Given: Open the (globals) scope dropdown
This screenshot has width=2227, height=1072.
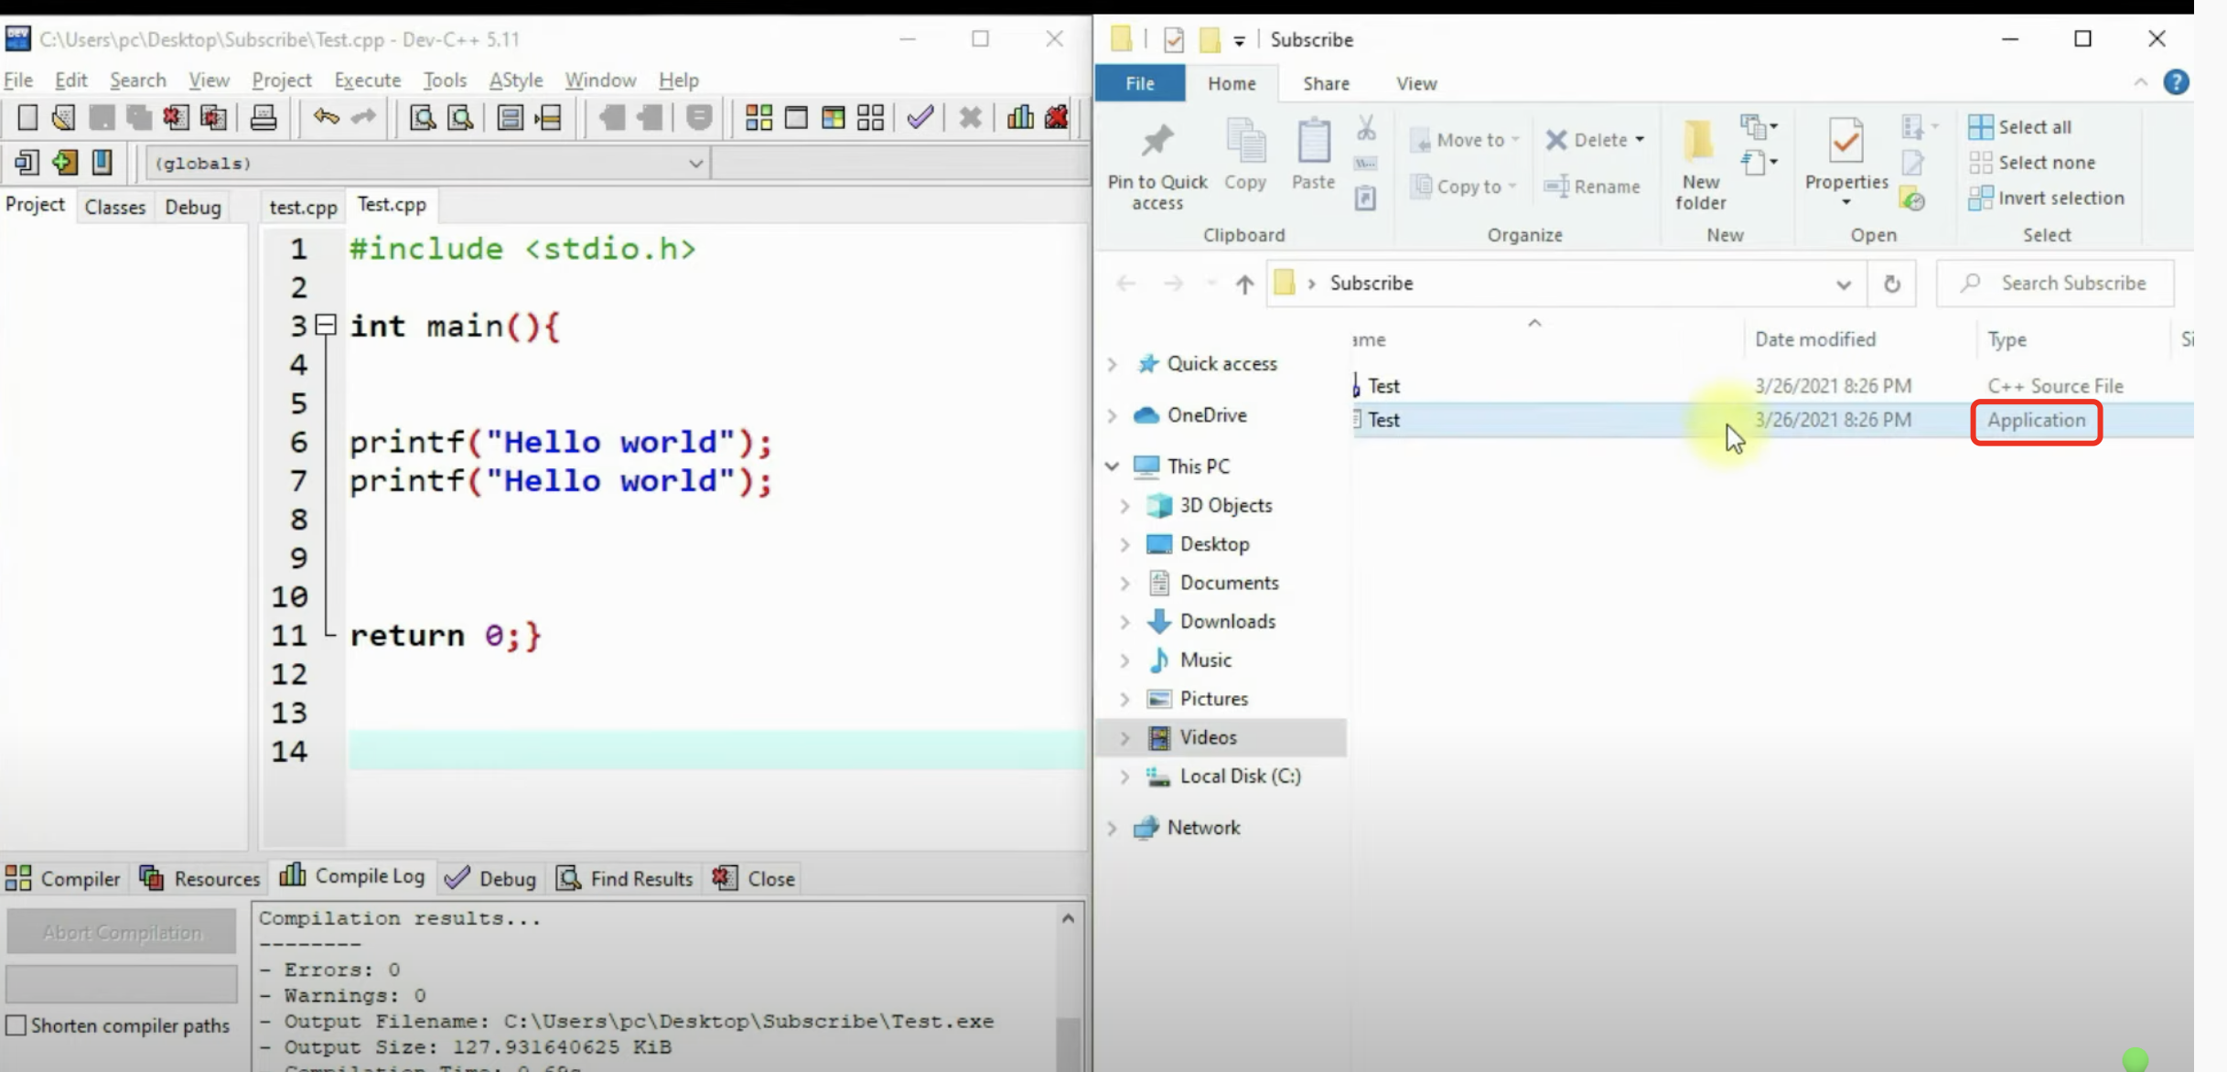Looking at the screenshot, I should (695, 164).
